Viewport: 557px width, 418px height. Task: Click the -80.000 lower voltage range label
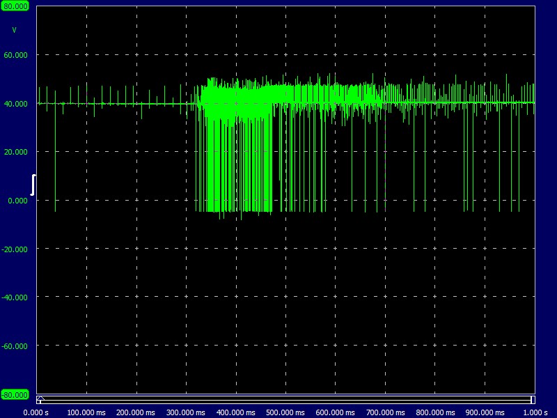[15, 395]
